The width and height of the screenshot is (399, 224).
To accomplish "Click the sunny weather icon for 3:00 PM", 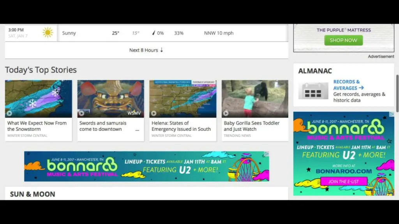I will 48,33.
